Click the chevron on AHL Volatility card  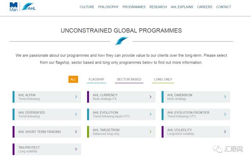[x=225, y=132]
